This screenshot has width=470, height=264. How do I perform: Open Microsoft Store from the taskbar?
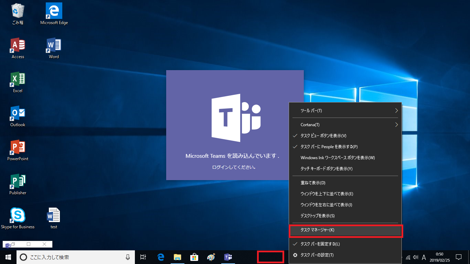[x=194, y=257]
